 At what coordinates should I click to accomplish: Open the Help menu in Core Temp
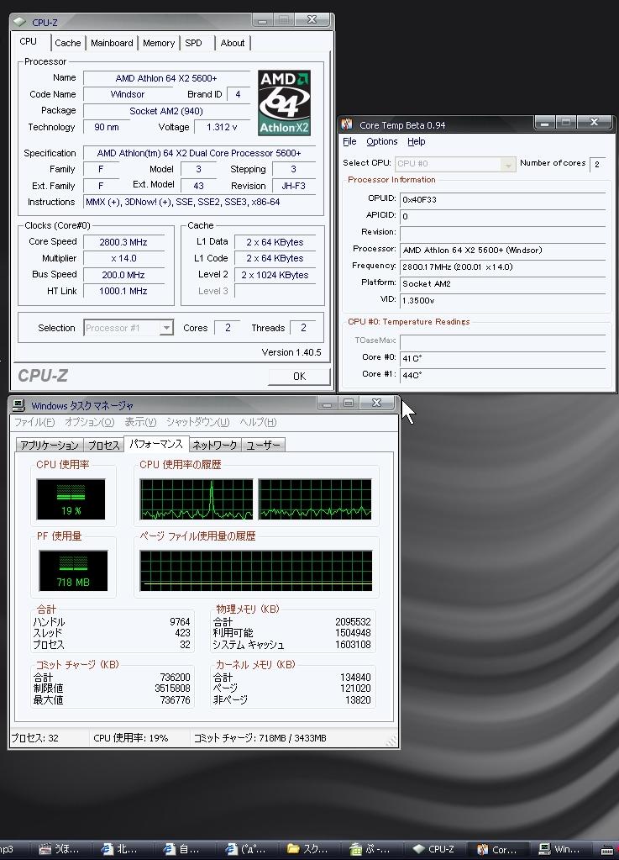click(417, 141)
